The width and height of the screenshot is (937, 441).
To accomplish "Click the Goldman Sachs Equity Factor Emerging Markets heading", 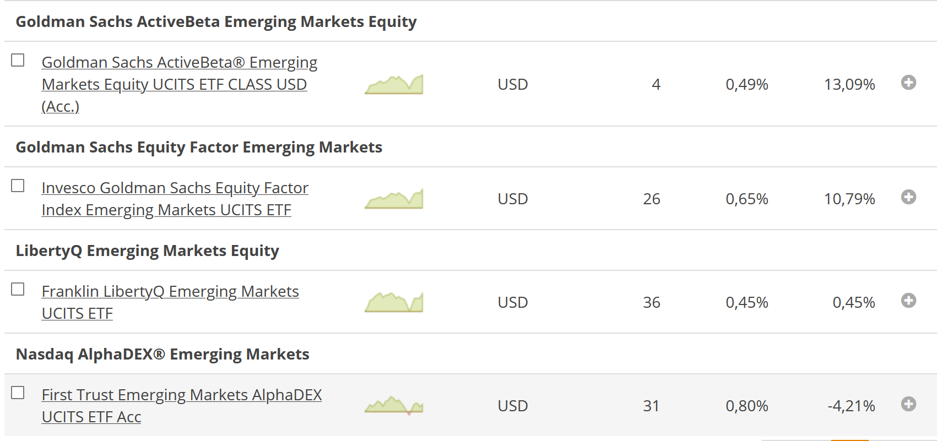I will [199, 147].
